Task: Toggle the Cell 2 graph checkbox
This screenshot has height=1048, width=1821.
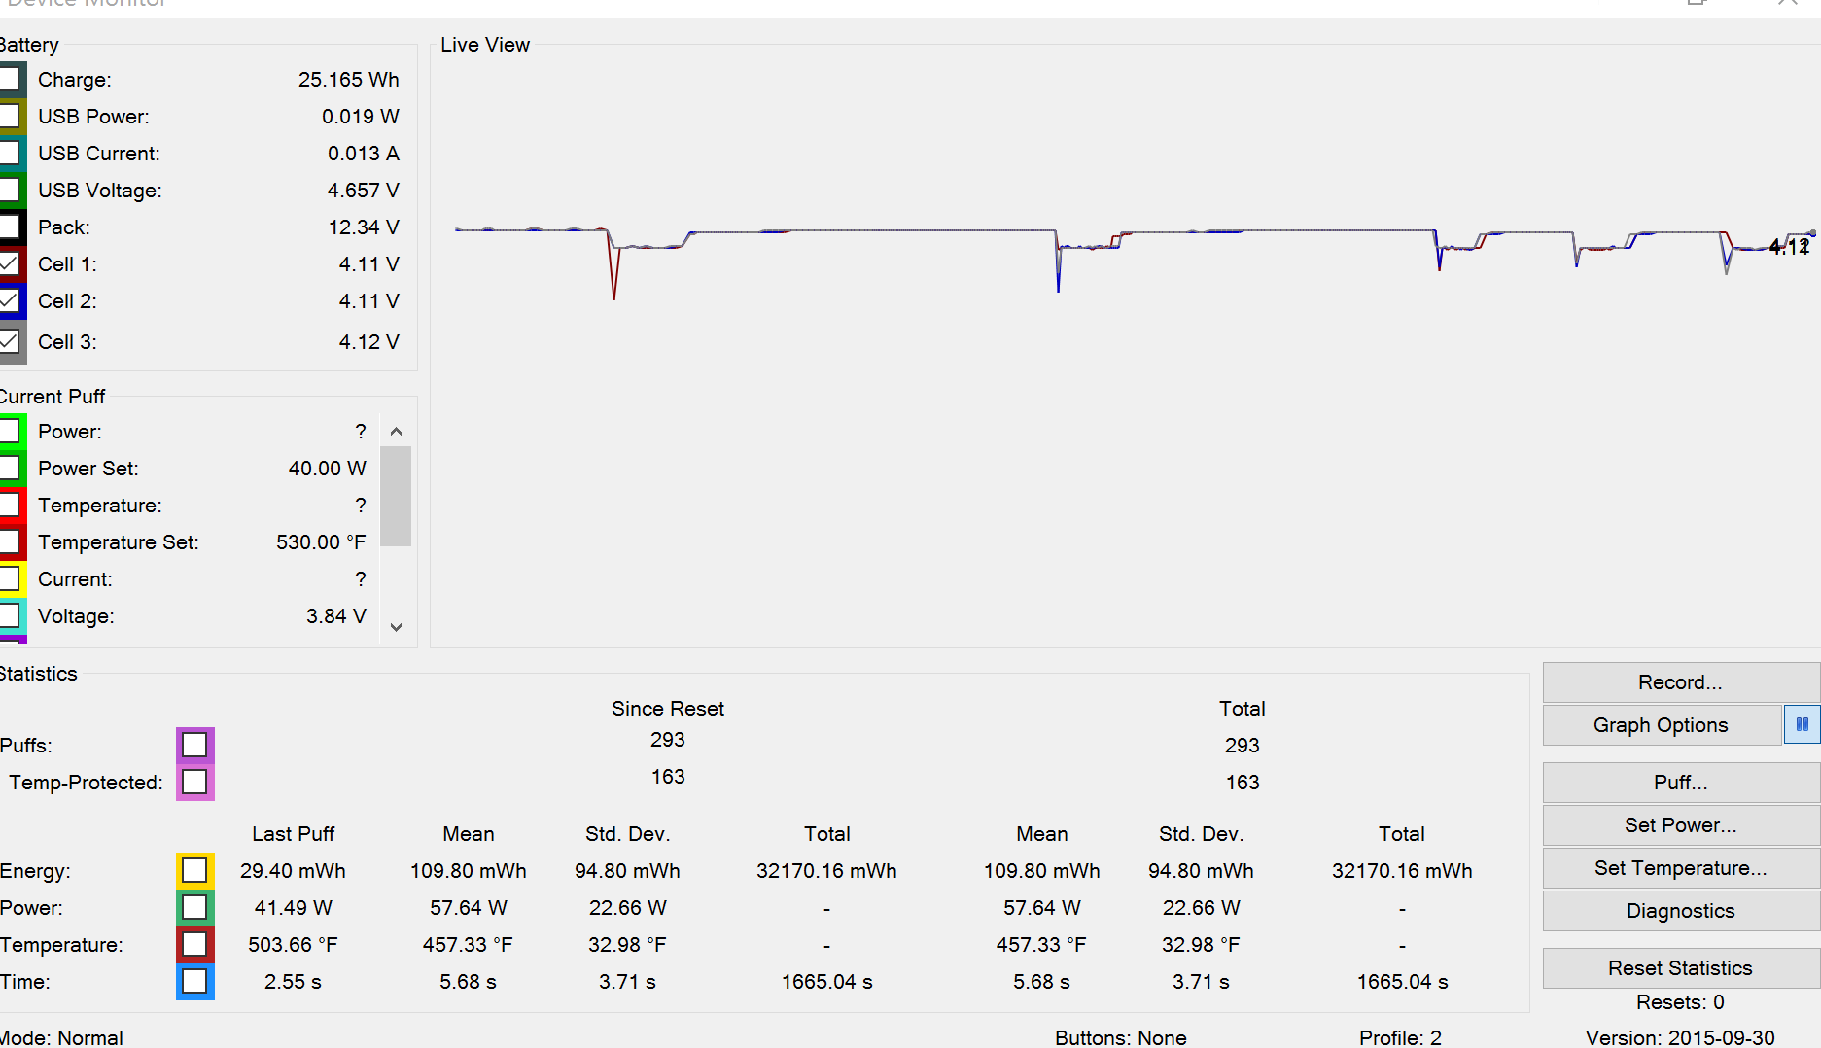Action: tap(9, 301)
